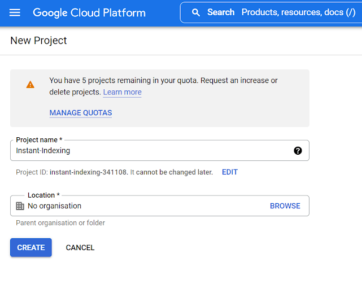Edit the project ID via EDIT

point(230,172)
